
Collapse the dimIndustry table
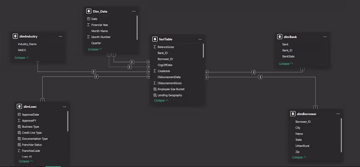[22, 58]
